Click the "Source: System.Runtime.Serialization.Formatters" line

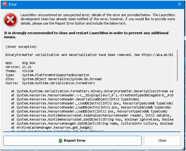50,83
